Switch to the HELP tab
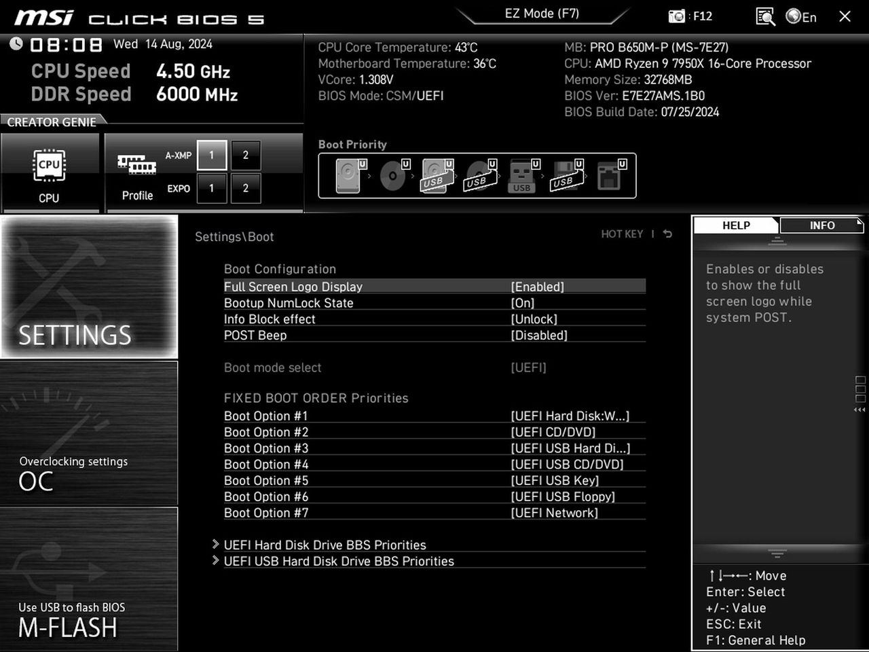 pos(736,225)
